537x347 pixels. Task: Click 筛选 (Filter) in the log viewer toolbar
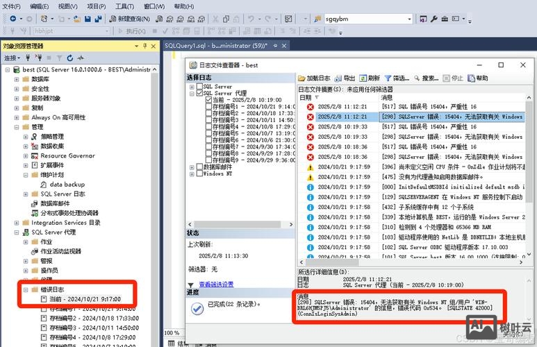coord(397,78)
